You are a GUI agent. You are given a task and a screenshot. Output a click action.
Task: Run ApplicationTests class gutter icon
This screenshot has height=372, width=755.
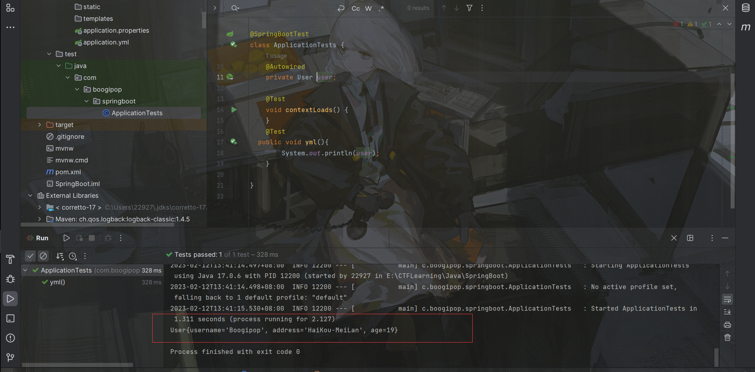click(x=234, y=44)
